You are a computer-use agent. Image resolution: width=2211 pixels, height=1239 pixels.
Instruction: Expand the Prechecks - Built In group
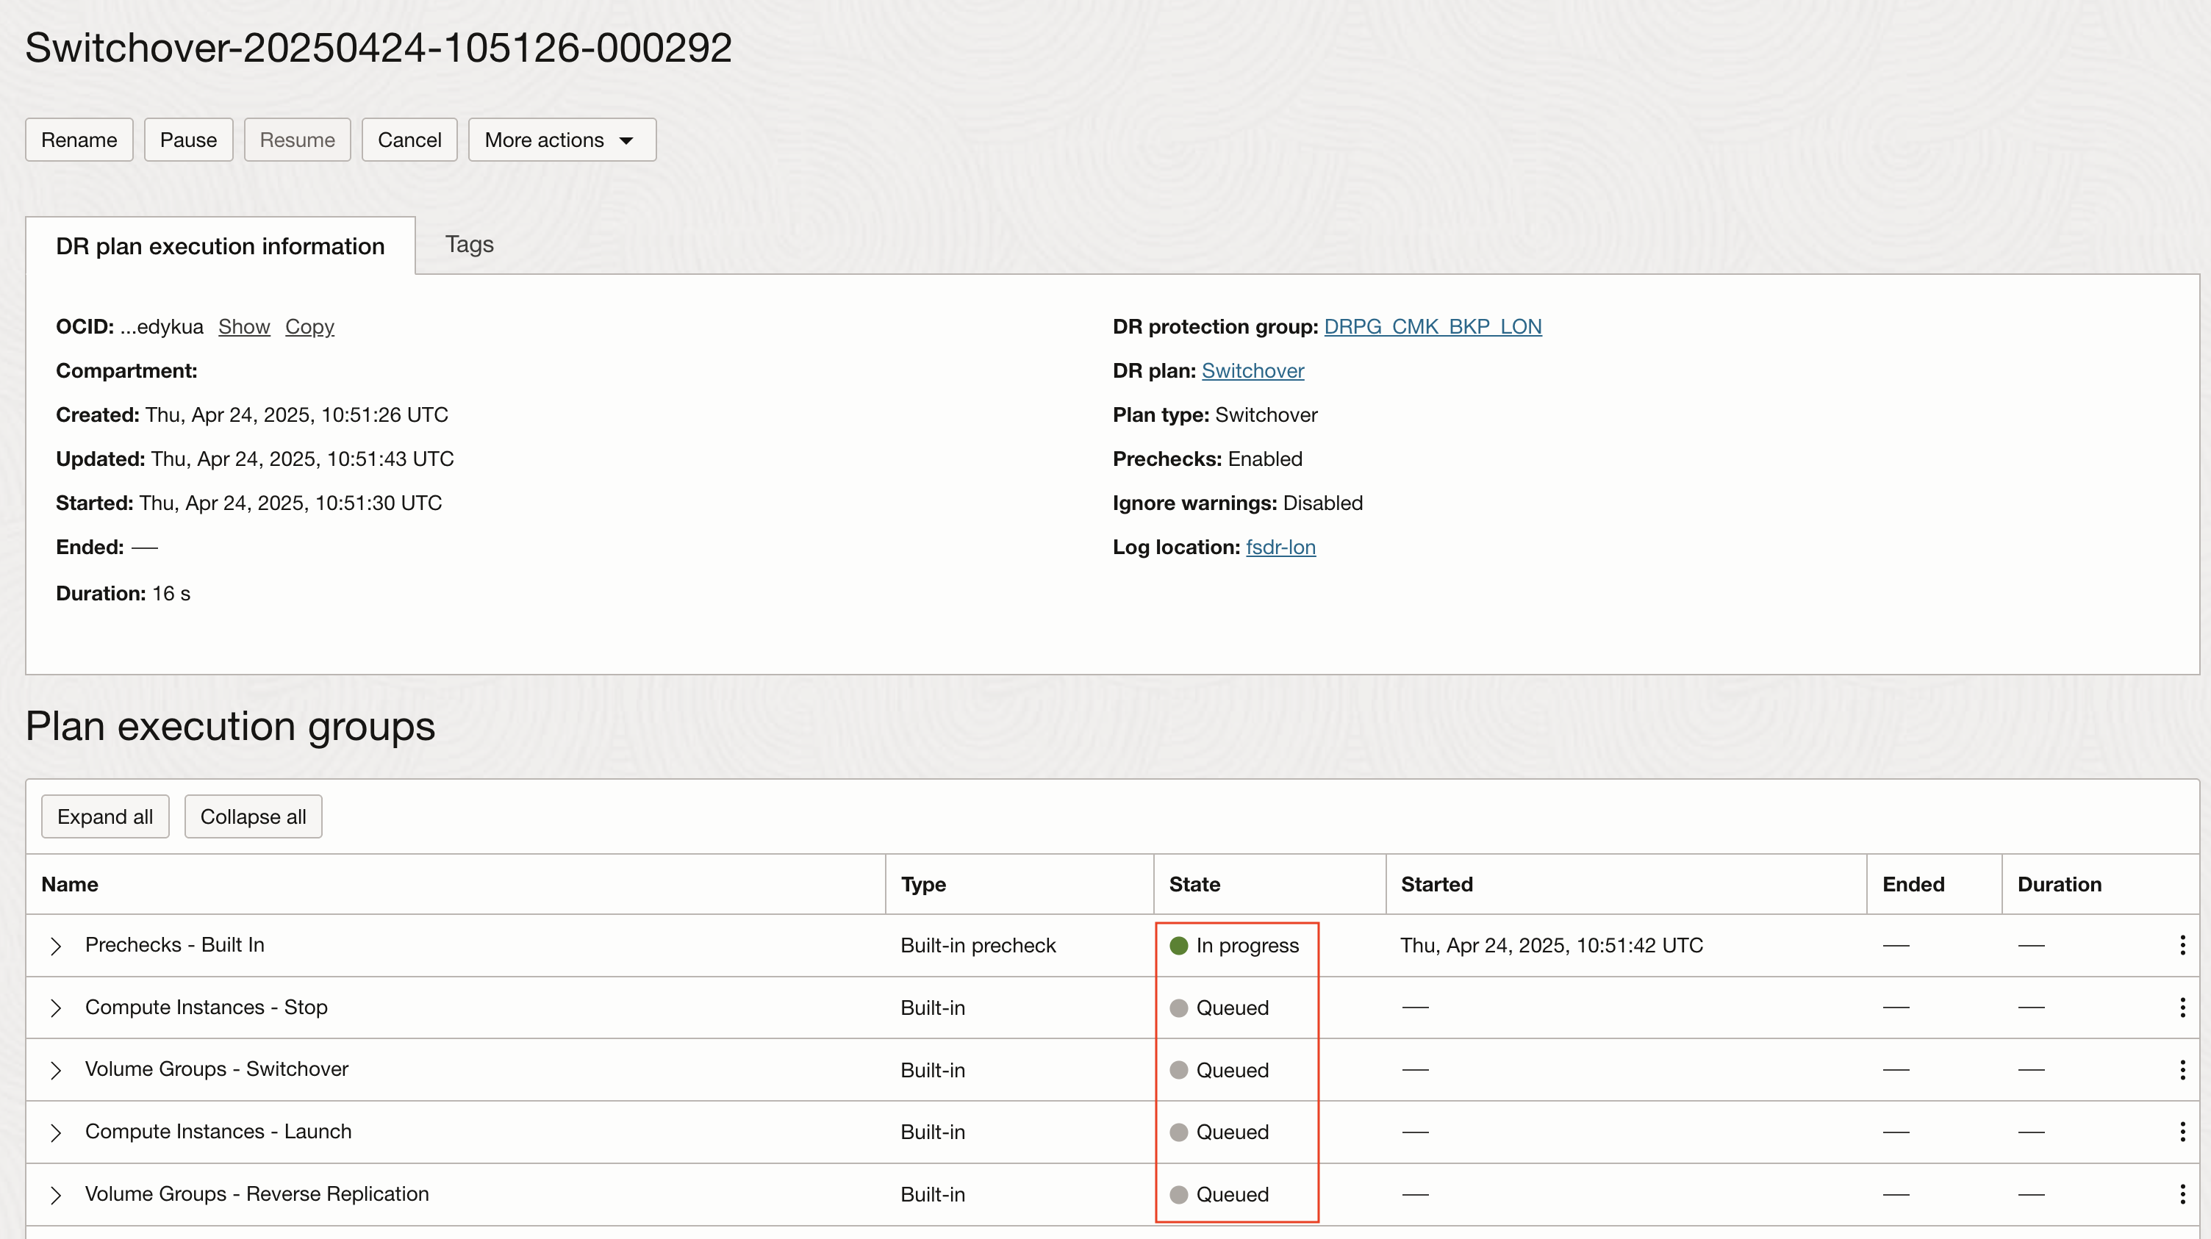57,945
